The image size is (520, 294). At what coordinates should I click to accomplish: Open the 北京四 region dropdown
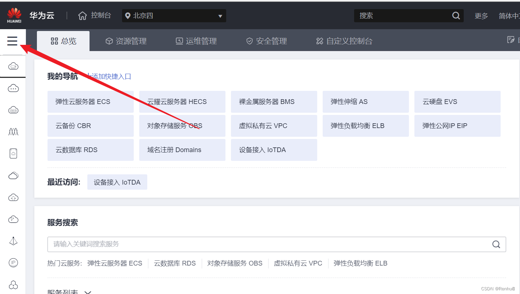pyautogui.click(x=174, y=16)
